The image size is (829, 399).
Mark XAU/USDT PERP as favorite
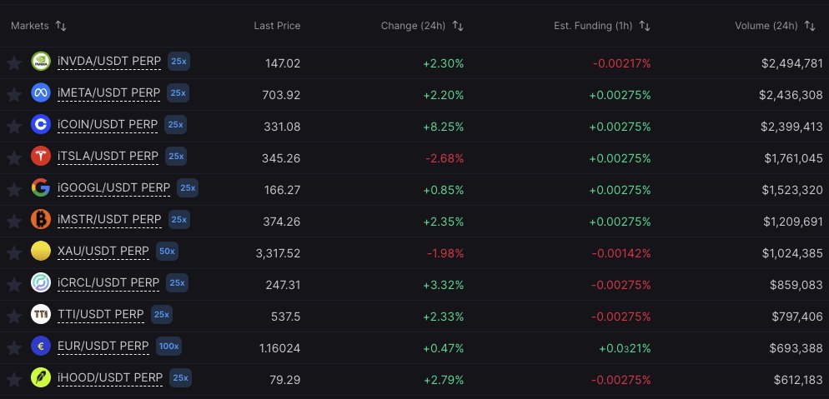point(13,253)
